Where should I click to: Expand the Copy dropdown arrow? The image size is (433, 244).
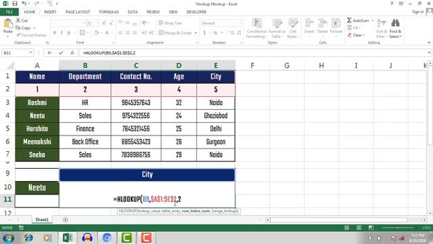pos(35,28)
